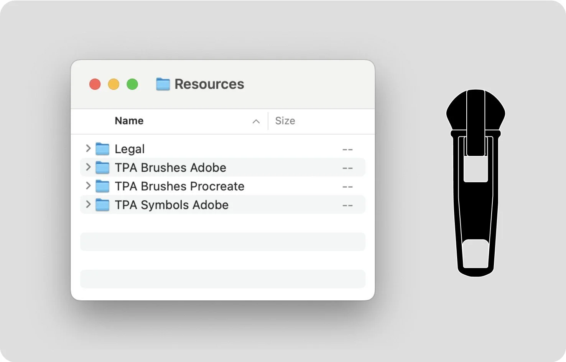Select the TPA Brushes Adobe name
The height and width of the screenshot is (362, 566).
point(171,168)
